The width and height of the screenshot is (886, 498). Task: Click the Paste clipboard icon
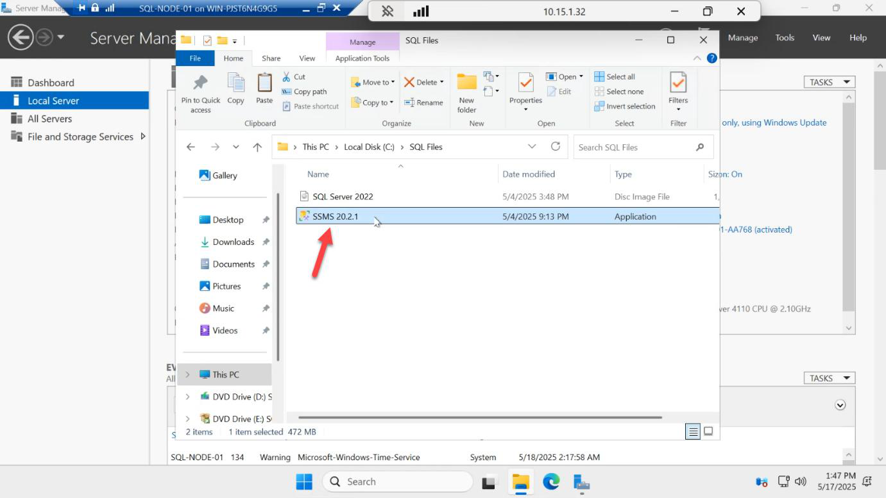[x=264, y=88]
